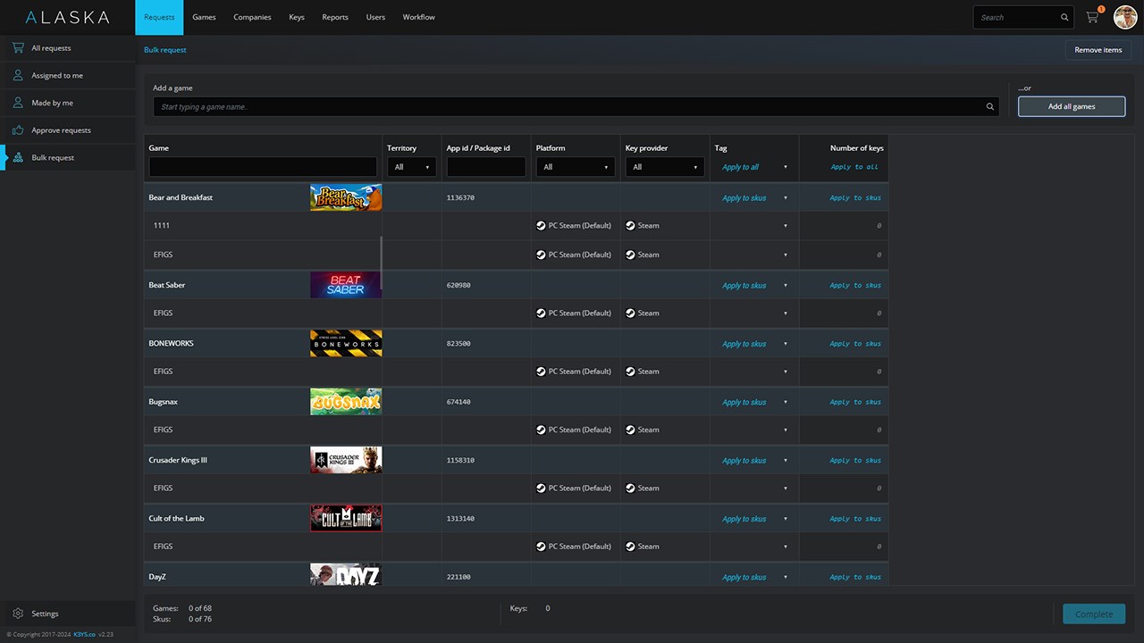Click the Add all games button

(x=1072, y=106)
